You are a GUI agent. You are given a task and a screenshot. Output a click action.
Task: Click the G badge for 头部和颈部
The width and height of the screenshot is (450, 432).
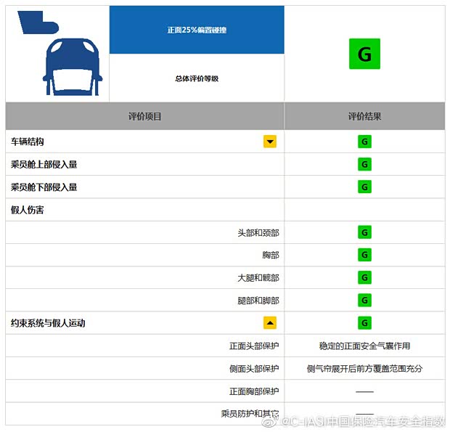364,232
